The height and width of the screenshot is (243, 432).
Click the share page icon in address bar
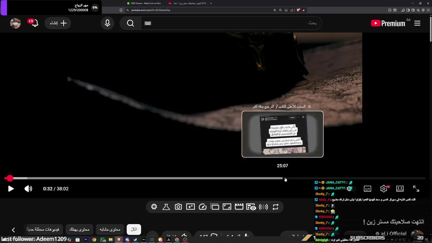click(x=292, y=10)
